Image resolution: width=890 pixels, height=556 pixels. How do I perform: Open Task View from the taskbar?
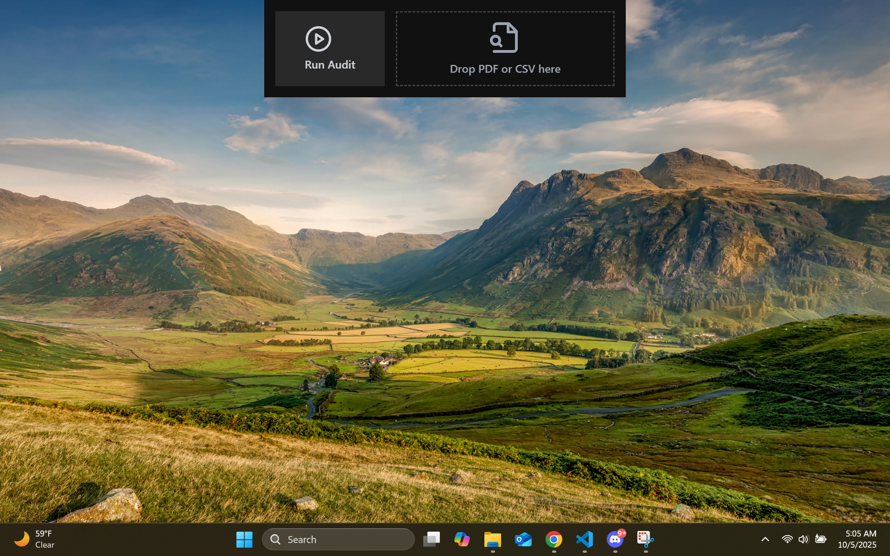(431, 539)
